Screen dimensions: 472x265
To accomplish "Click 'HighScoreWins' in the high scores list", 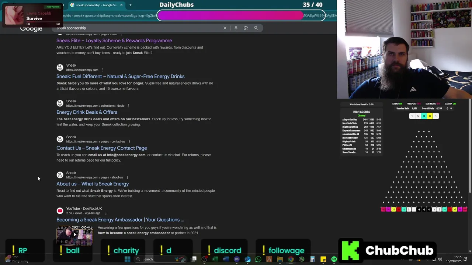I will 350,127.
